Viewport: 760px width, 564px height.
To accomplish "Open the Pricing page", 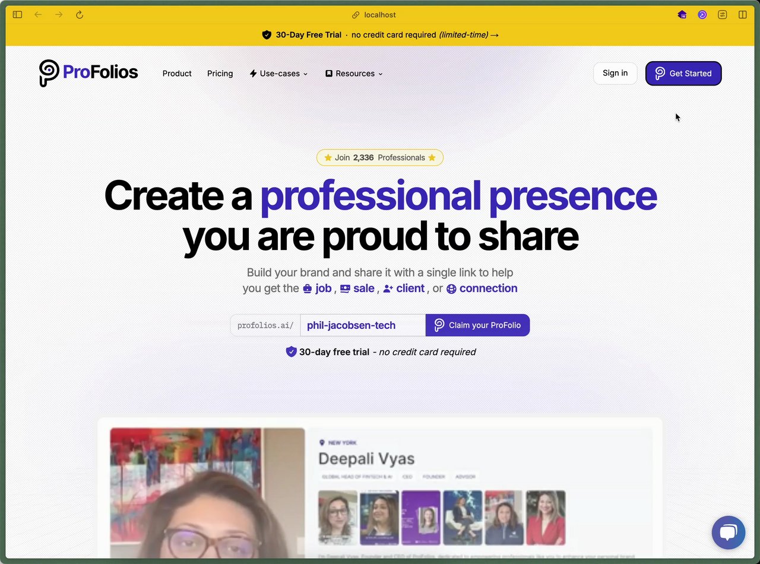I will pos(220,74).
